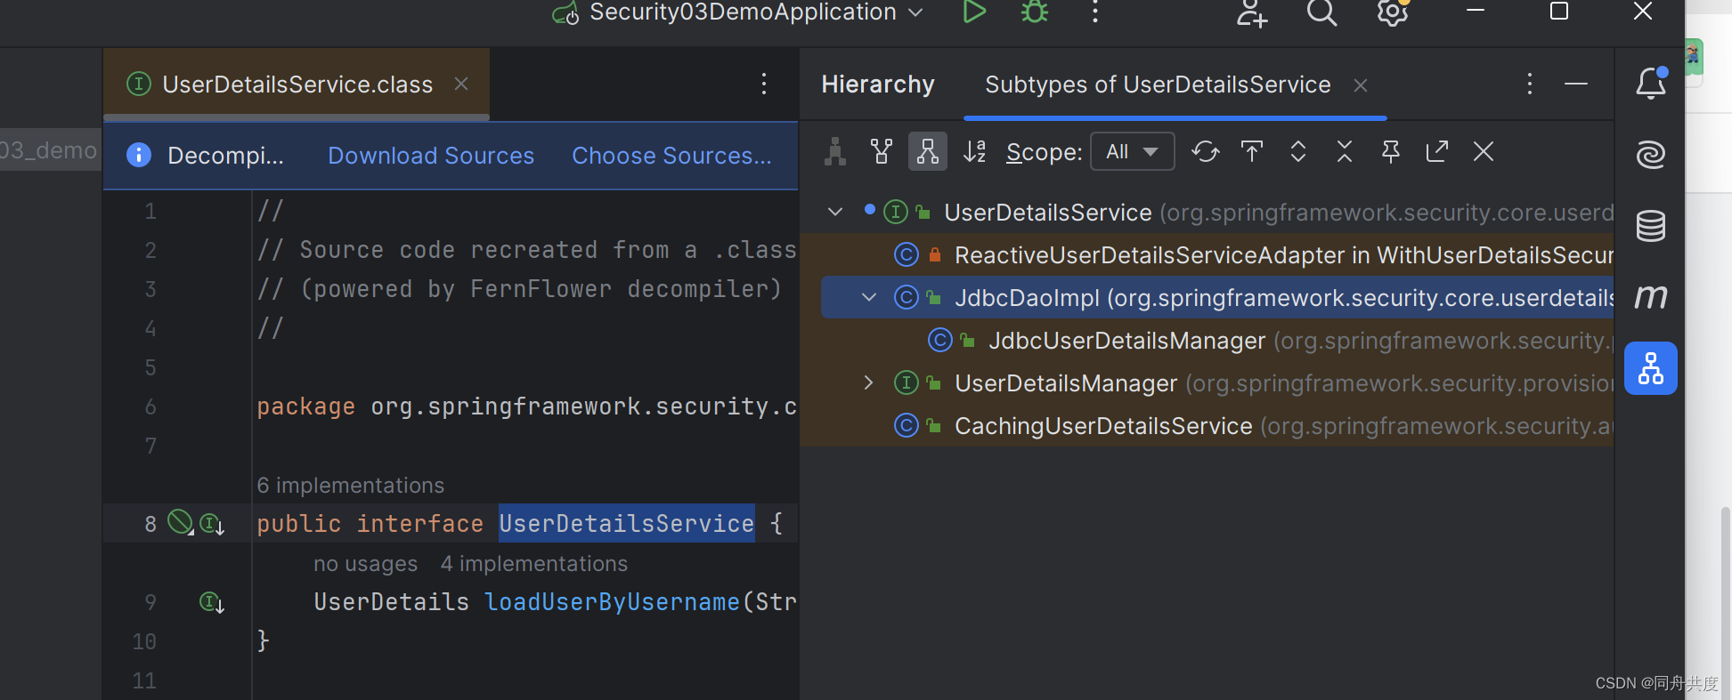
Task: Toggle subtypes hierarchy view icon
Action: (x=928, y=152)
